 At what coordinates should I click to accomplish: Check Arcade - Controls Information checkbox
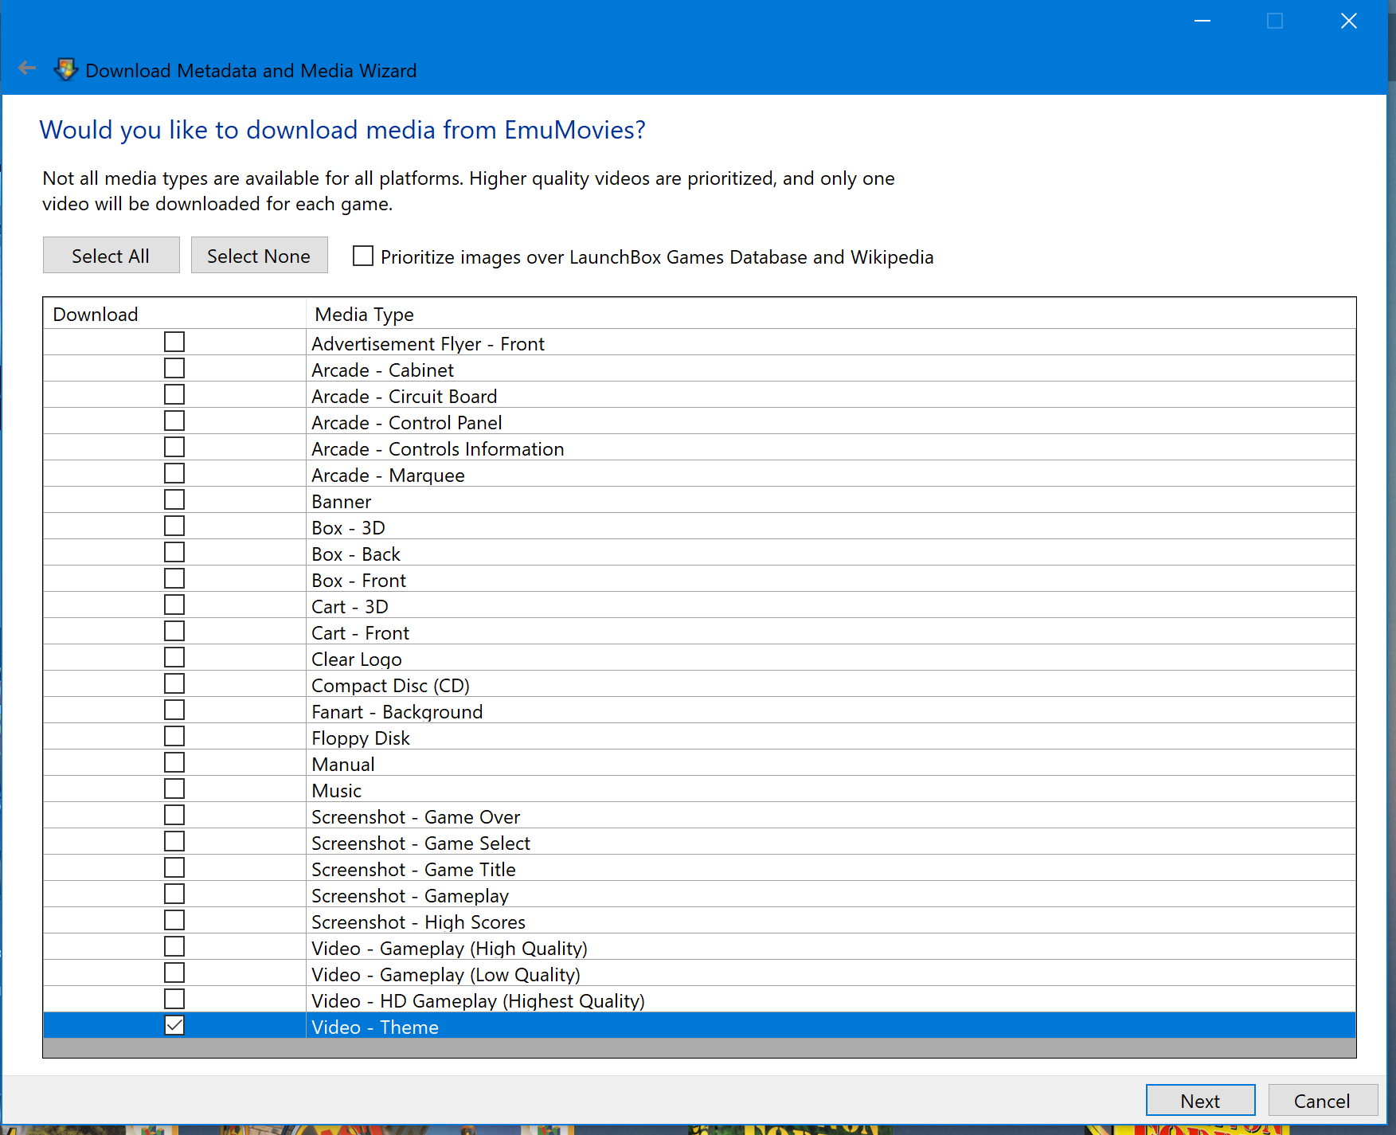(x=174, y=447)
